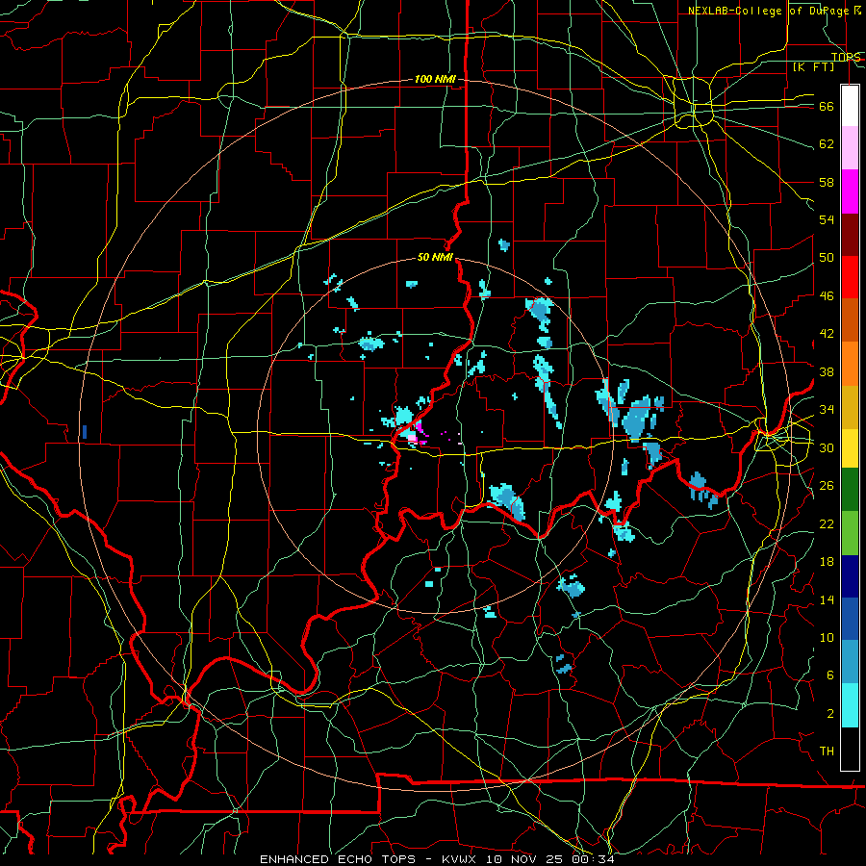
Task: Pick the bright orange legend swatch
Action: click(850, 364)
